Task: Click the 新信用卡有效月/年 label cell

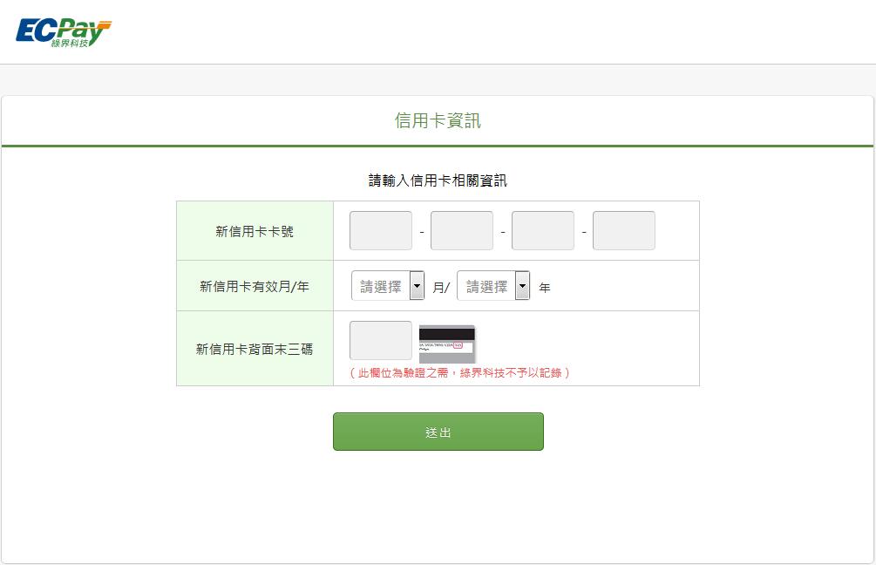Action: [255, 286]
